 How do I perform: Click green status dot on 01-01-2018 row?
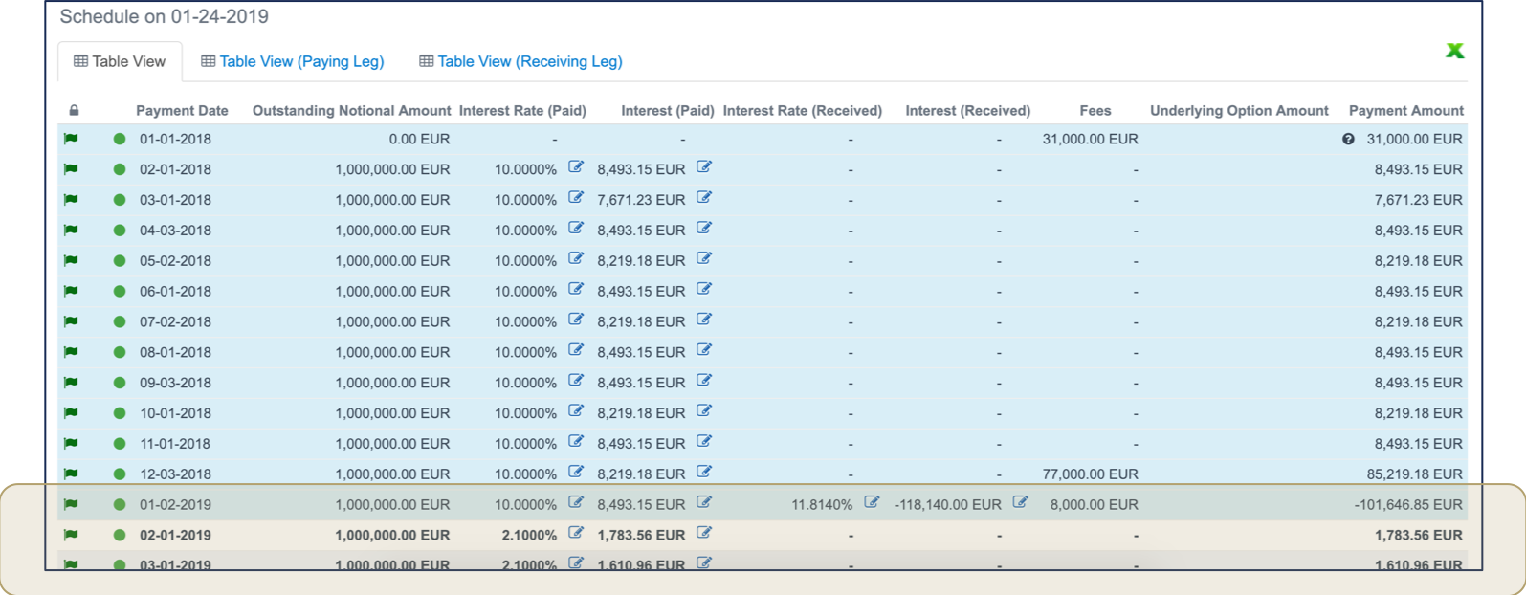click(120, 139)
